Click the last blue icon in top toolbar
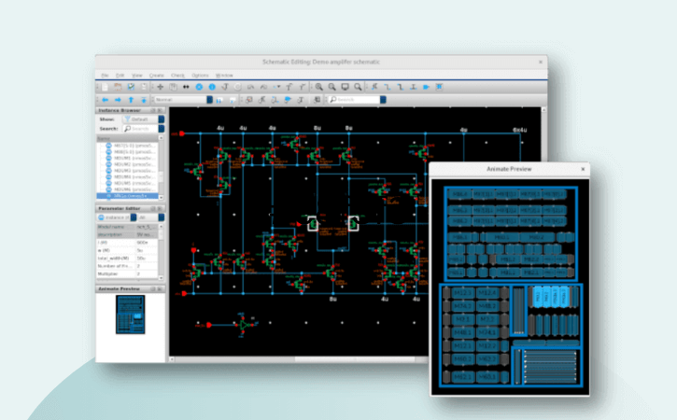 coord(440,87)
